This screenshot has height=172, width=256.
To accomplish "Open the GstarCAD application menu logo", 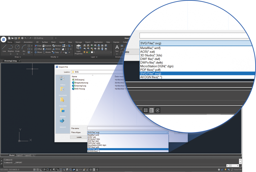I will [3, 39].
